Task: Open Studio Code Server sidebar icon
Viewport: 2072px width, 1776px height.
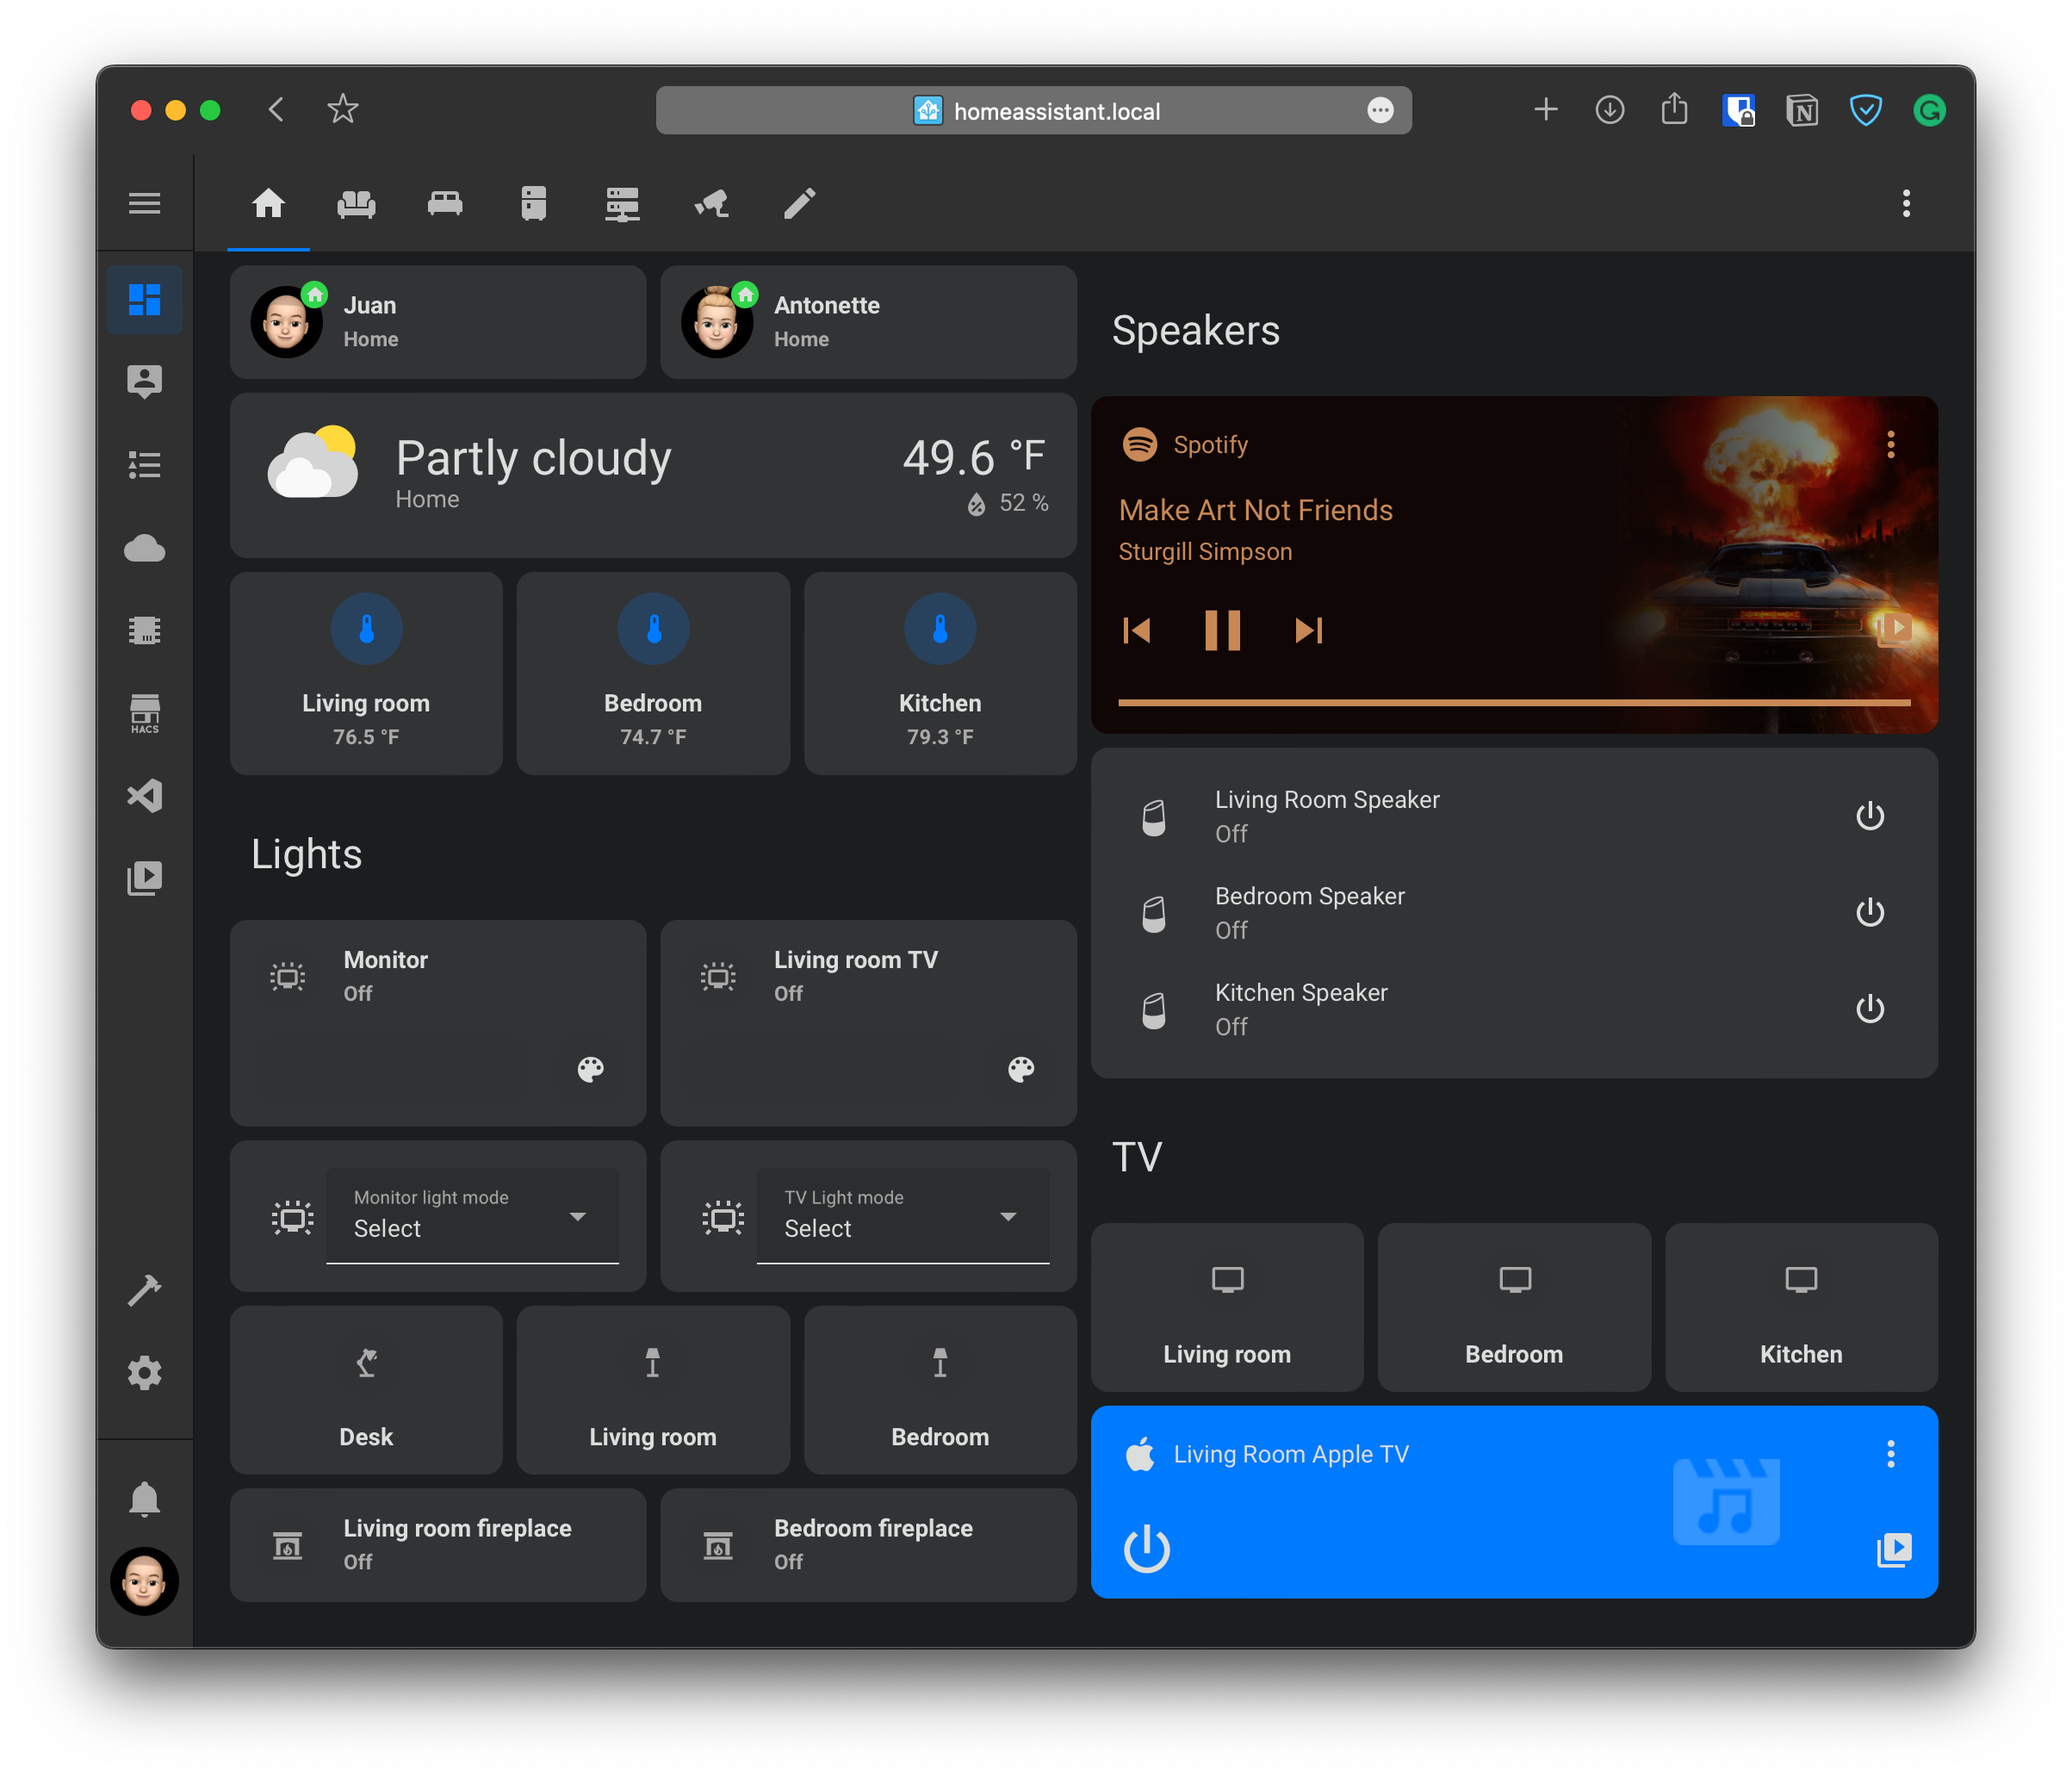Action: (144, 796)
